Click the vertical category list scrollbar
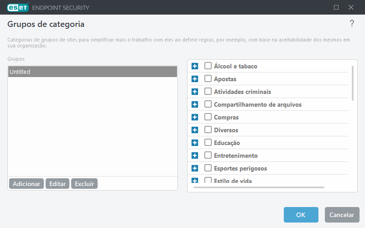This screenshot has width=365, height=228. click(353, 83)
